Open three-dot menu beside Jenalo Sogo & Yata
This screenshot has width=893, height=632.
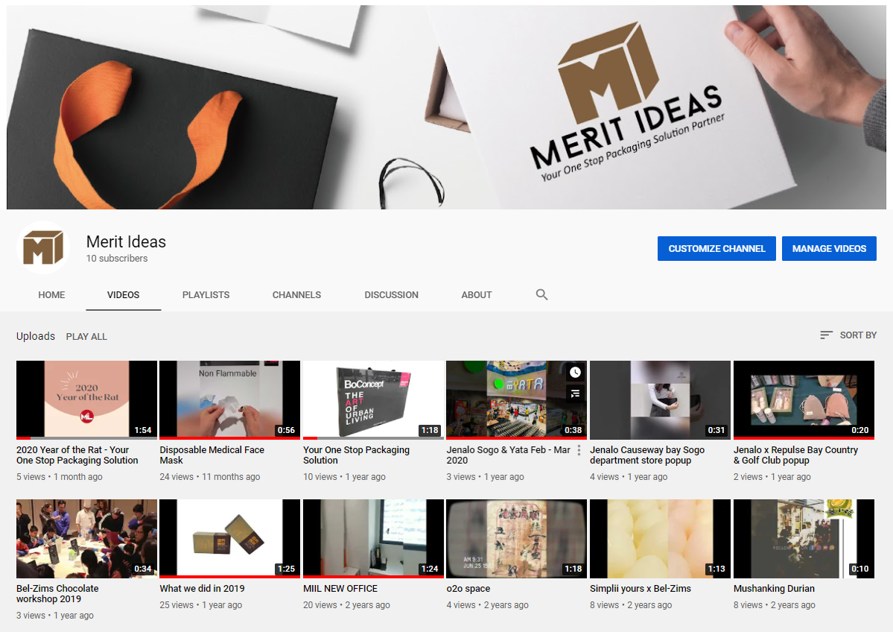point(579,450)
